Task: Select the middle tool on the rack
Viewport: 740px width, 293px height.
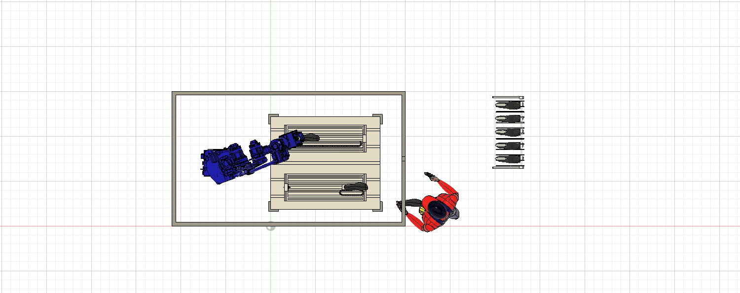Action: (509, 132)
